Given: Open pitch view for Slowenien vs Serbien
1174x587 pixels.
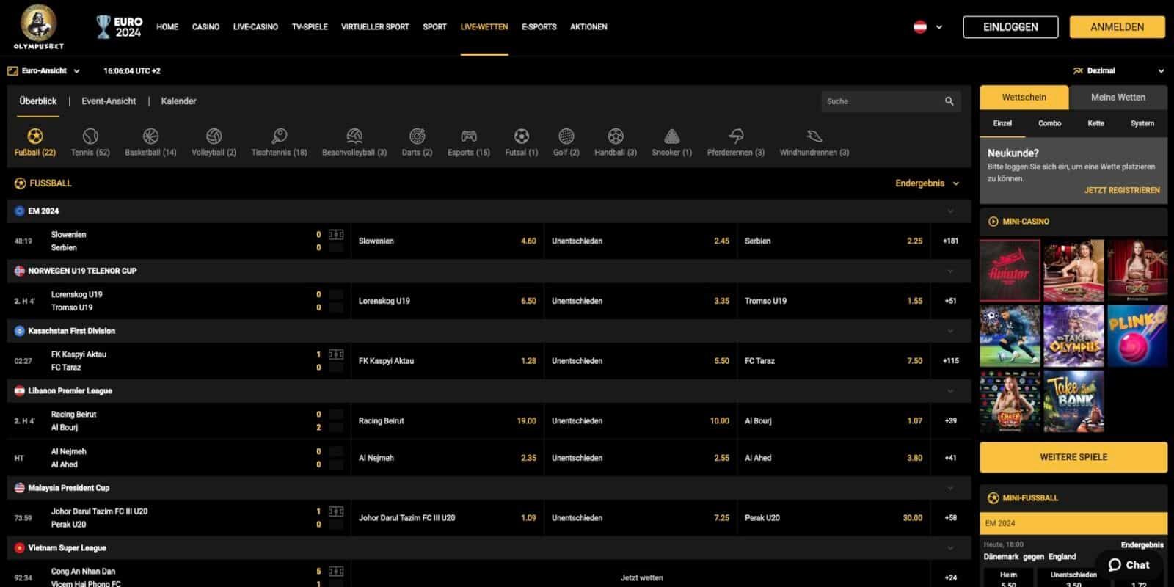Looking at the screenshot, I should pos(336,235).
